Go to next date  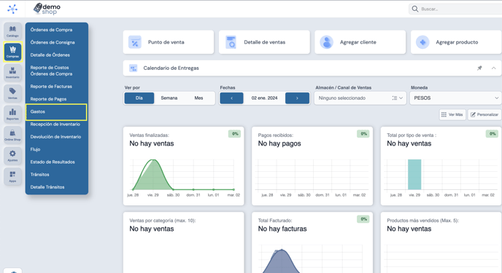[297, 98]
